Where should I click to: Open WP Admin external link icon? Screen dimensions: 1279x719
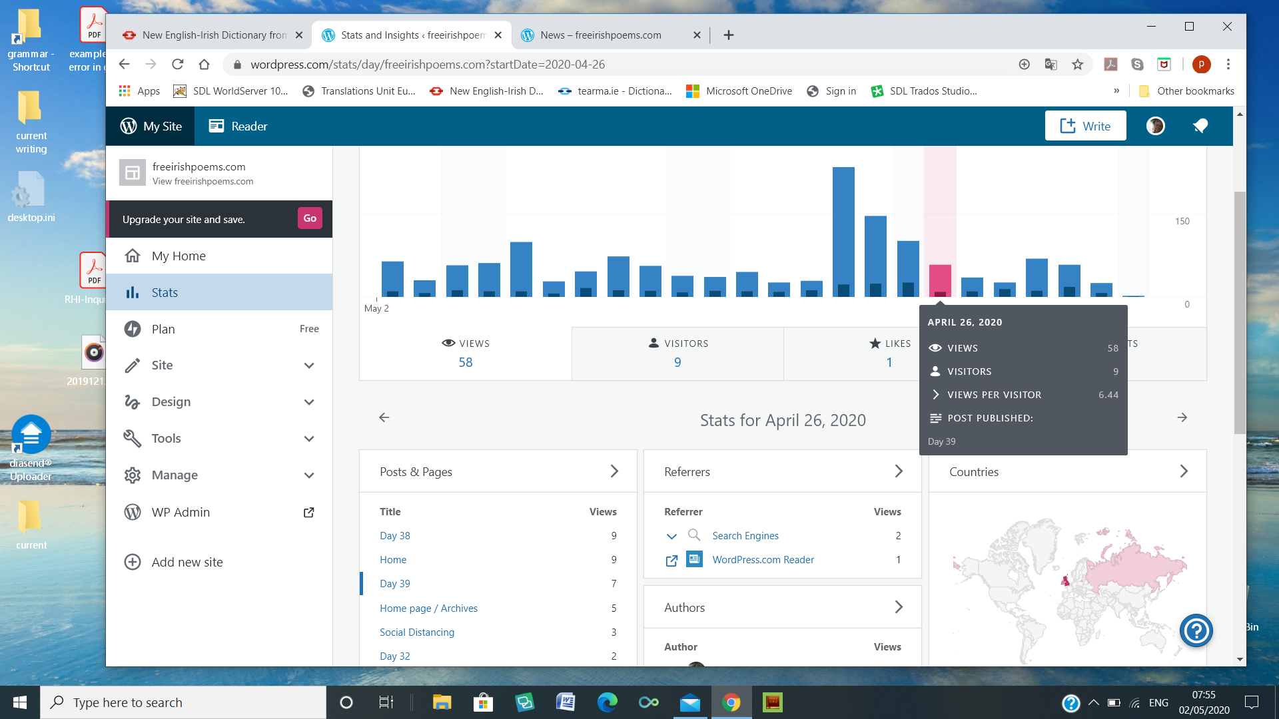309,512
